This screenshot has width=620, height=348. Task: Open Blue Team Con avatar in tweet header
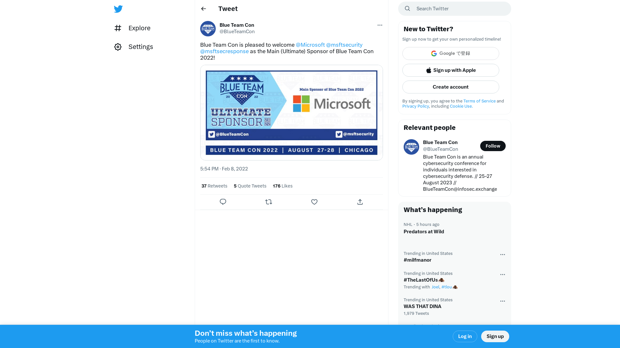[x=208, y=29]
